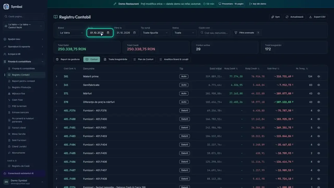View details eye icon for 401.F376 row
The image size is (334, 188).
point(319,111)
